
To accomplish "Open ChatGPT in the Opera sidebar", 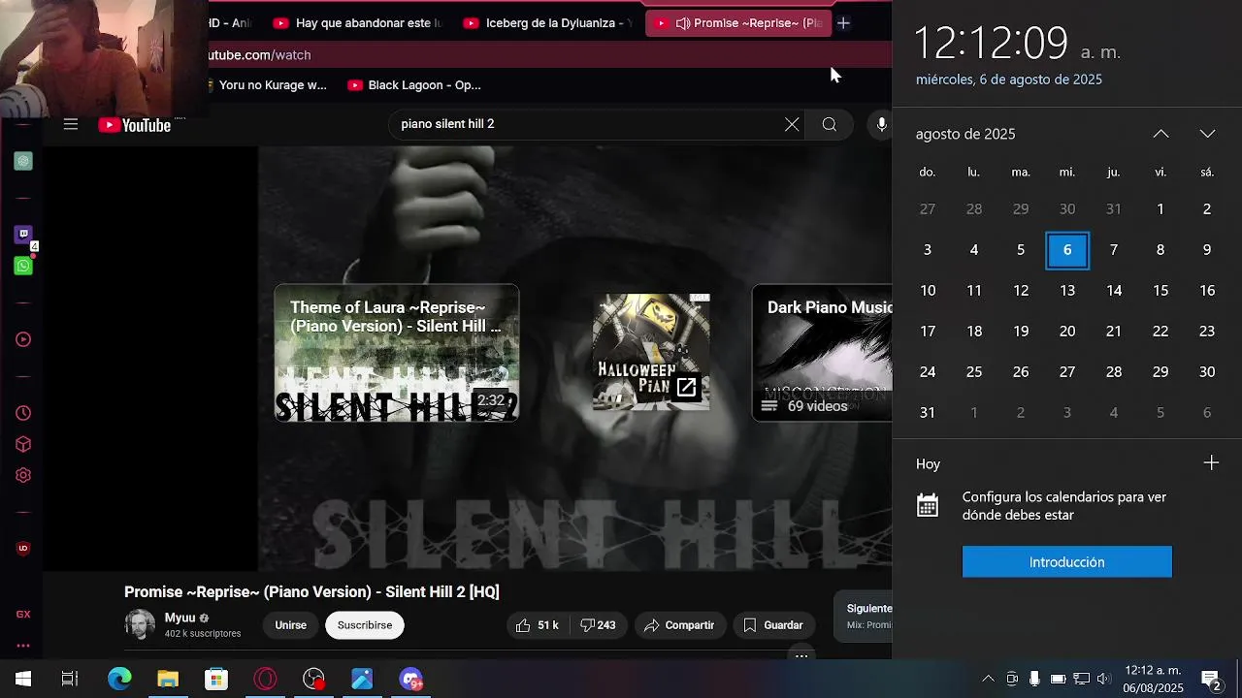I will 23,161.
